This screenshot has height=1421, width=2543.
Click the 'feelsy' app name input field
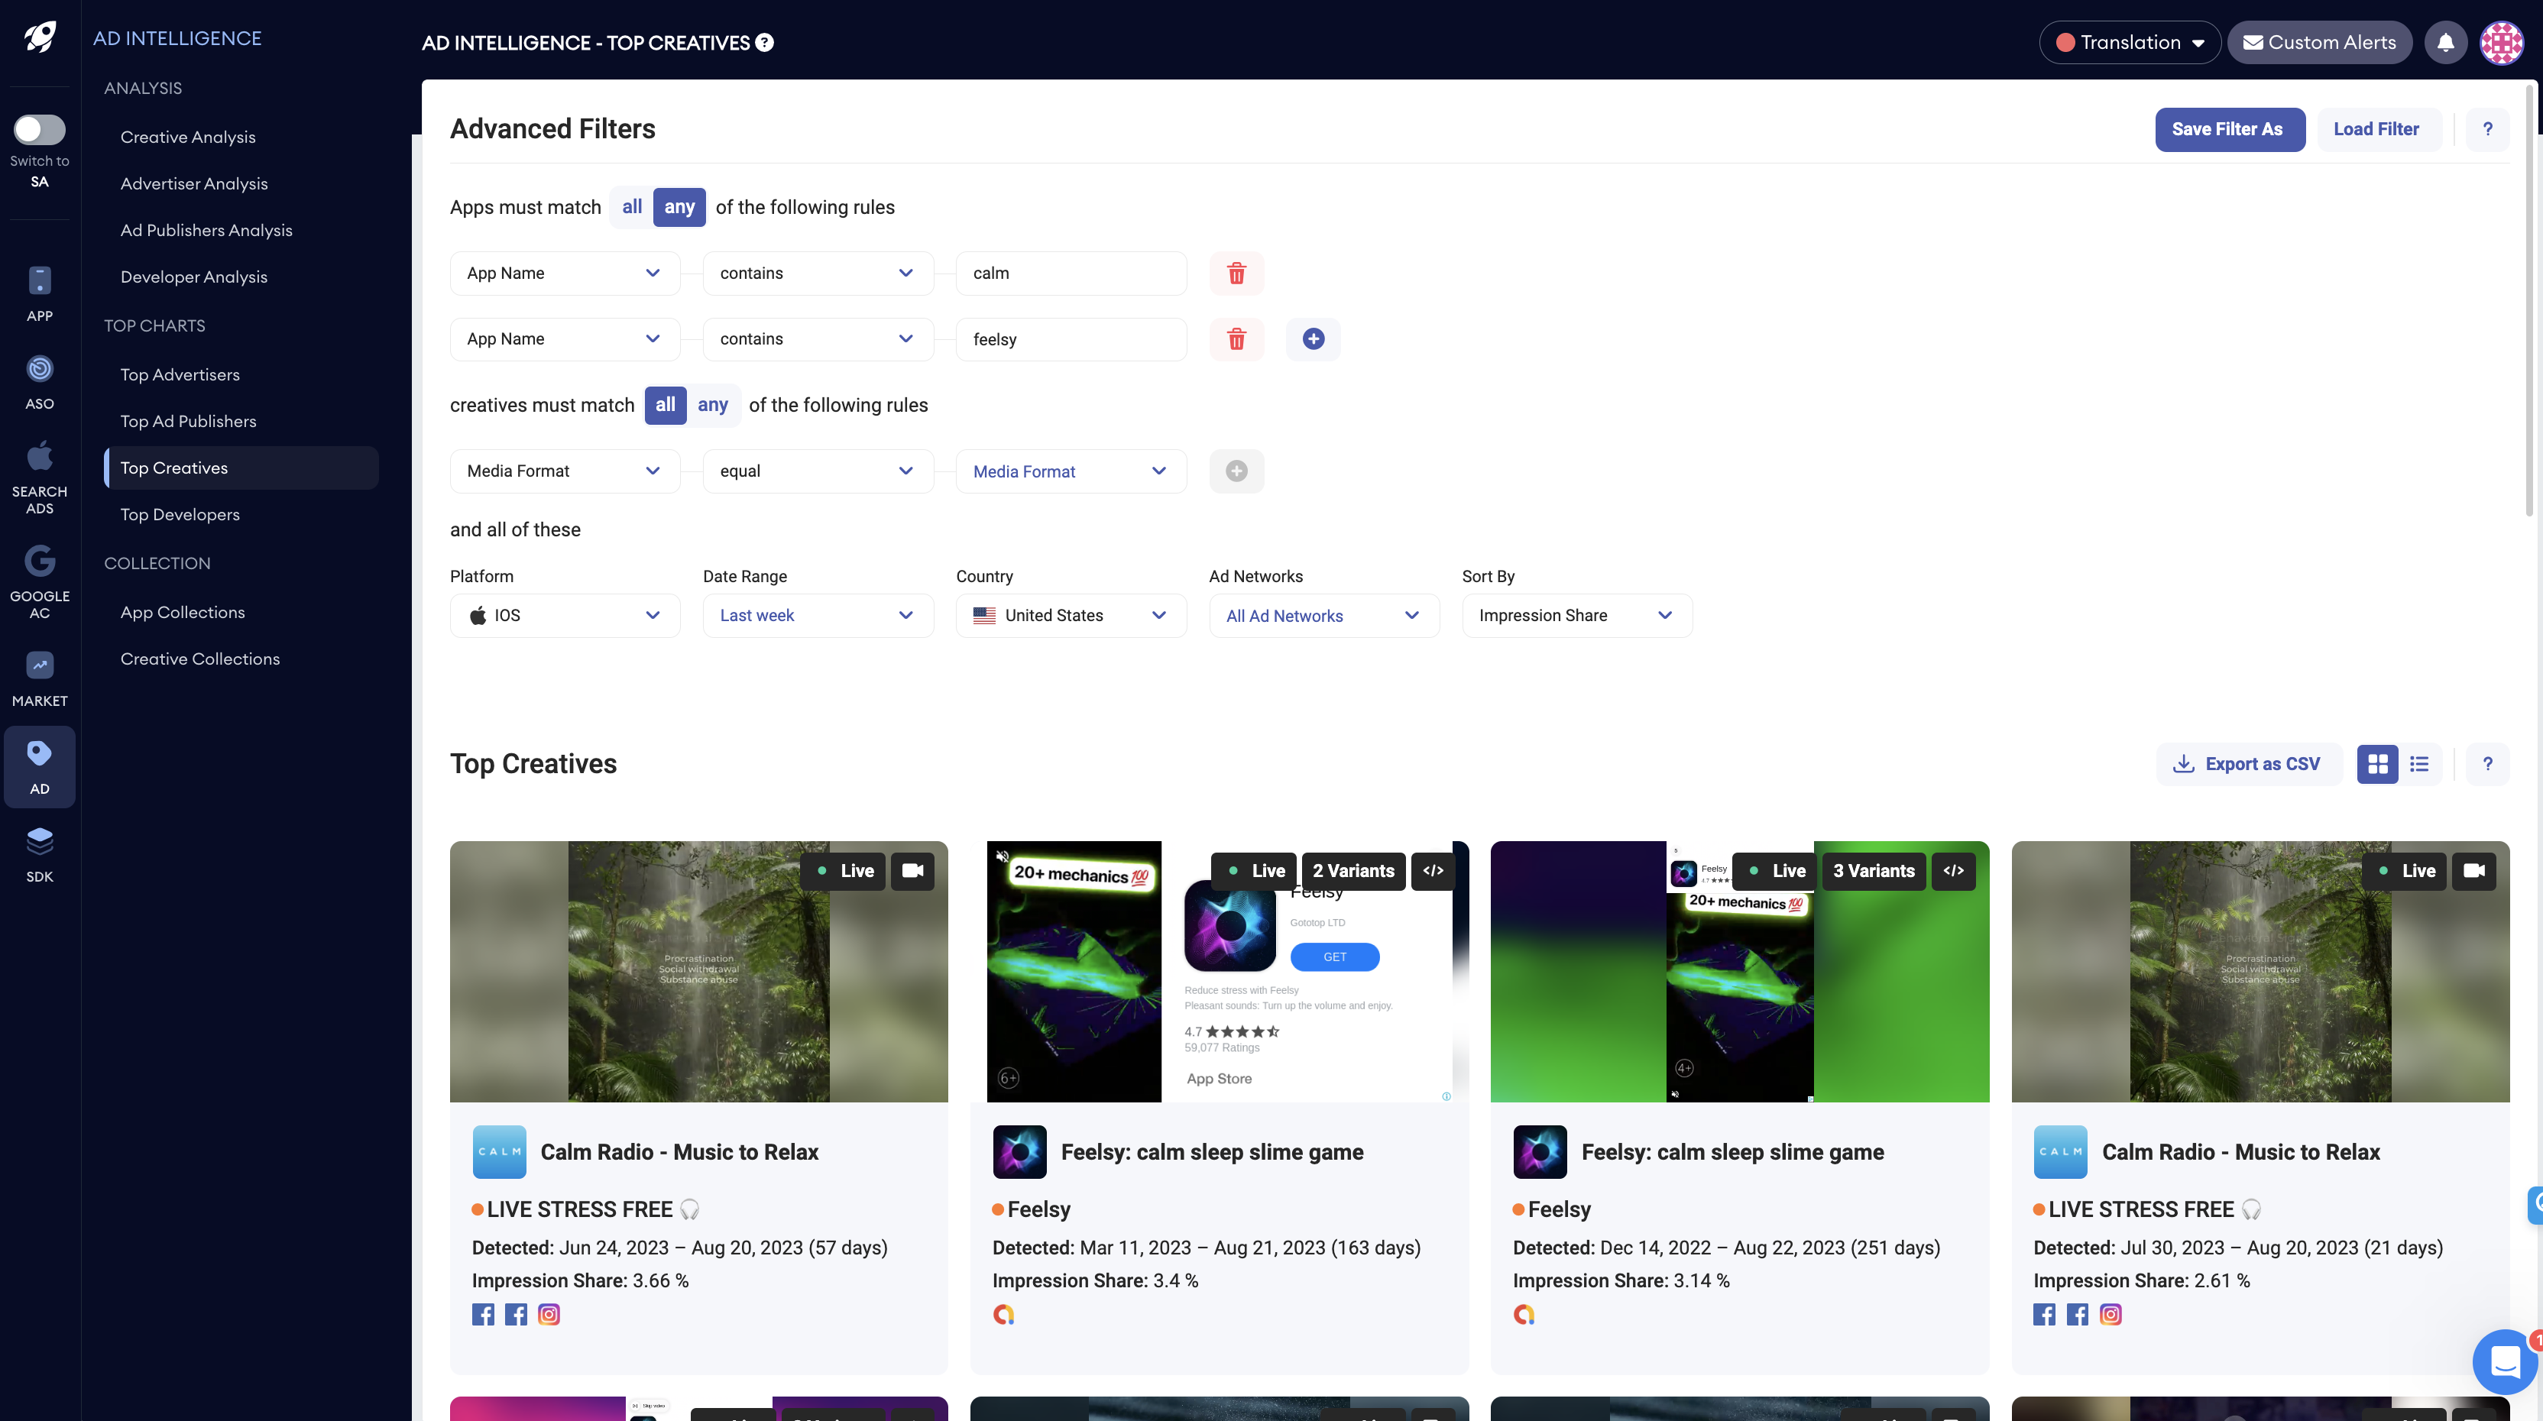point(1070,339)
